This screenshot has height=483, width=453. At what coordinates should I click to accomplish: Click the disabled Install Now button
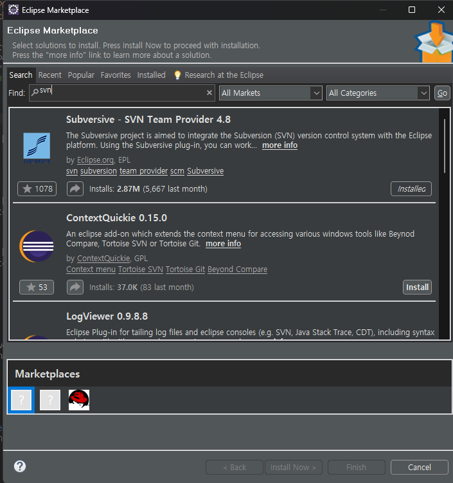point(294,468)
